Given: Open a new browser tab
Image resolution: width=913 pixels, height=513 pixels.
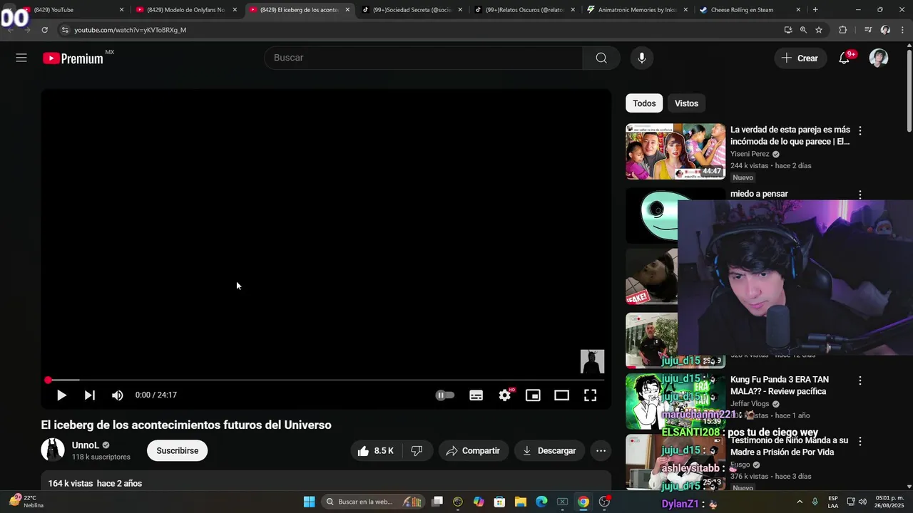Looking at the screenshot, I should click(815, 10).
